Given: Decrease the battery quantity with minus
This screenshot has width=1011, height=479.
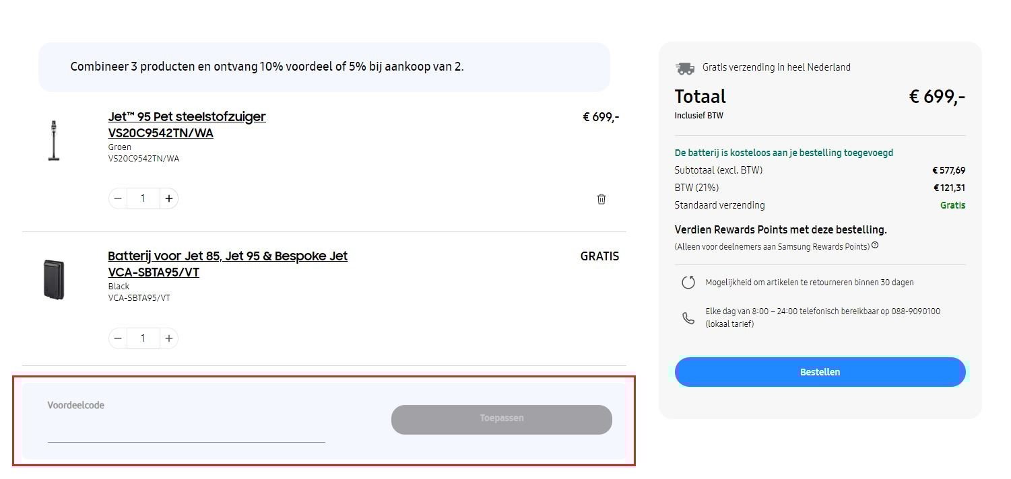Looking at the screenshot, I should (118, 338).
